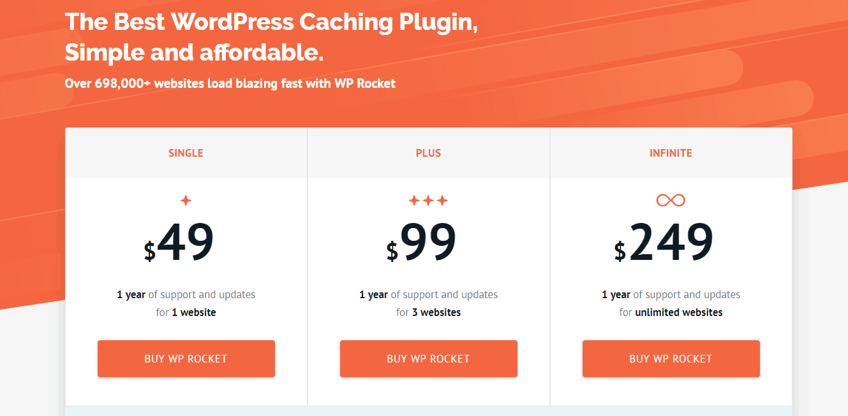Viewport: 848px width, 416px height.
Task: Click the 'unlimited websites' text under Infinite
Action: click(679, 312)
